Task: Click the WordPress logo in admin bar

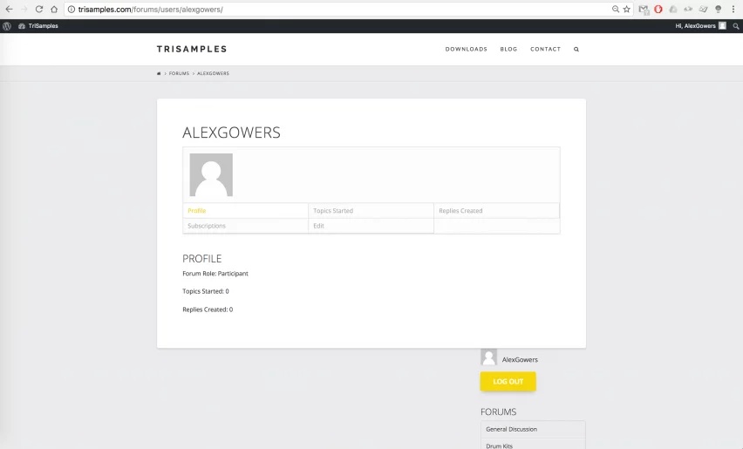Action: [x=7, y=26]
